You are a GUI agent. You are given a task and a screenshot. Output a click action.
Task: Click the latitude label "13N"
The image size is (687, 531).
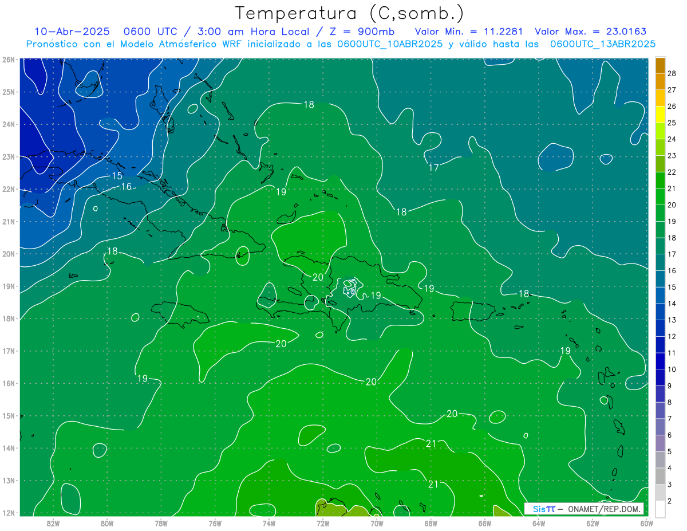tap(8, 481)
